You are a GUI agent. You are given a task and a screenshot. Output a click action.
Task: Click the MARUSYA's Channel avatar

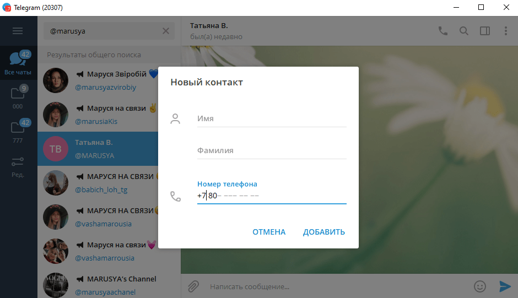coord(56,285)
